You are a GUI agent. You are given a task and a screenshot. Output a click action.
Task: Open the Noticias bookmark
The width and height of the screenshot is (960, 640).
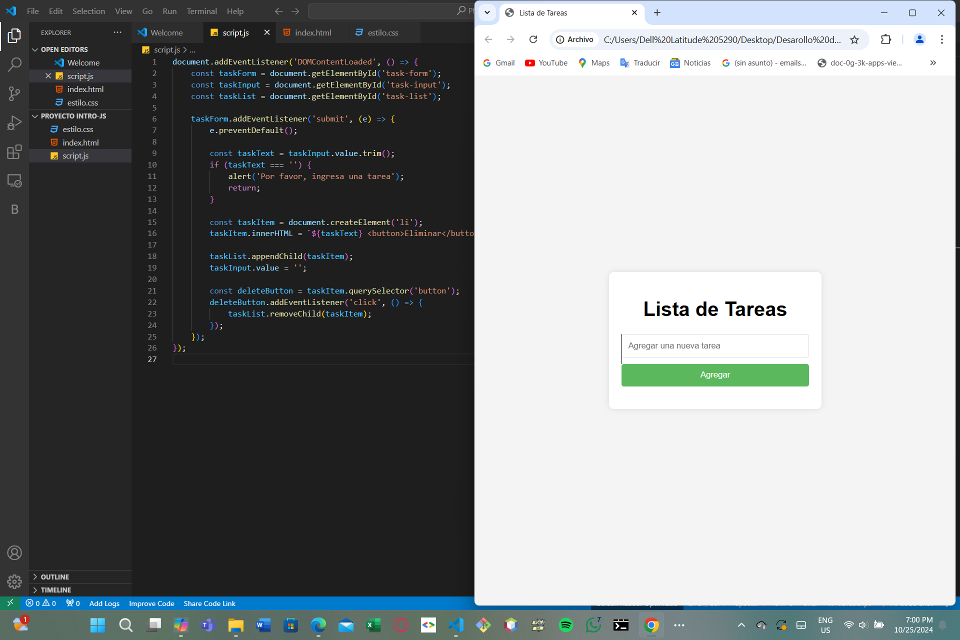click(690, 62)
